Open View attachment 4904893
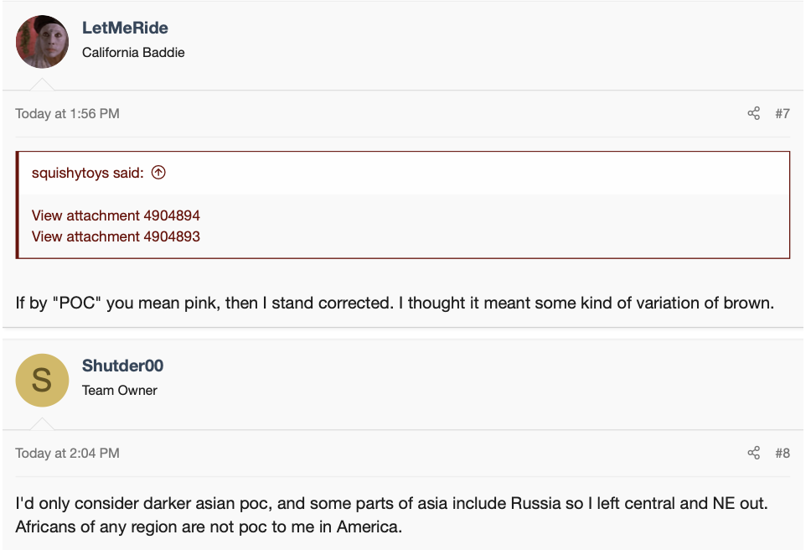This screenshot has height=550, width=811. [x=116, y=236]
